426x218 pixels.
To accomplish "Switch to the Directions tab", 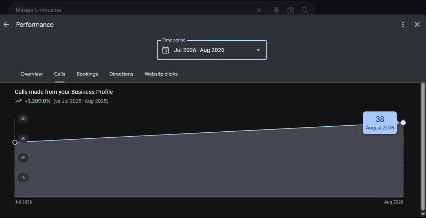I will [121, 74].
